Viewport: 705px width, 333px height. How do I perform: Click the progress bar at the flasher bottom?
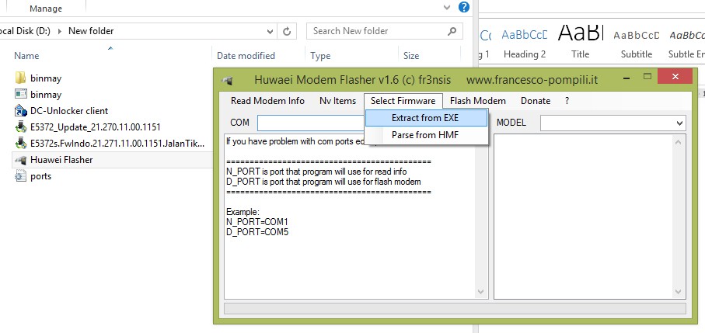click(455, 308)
